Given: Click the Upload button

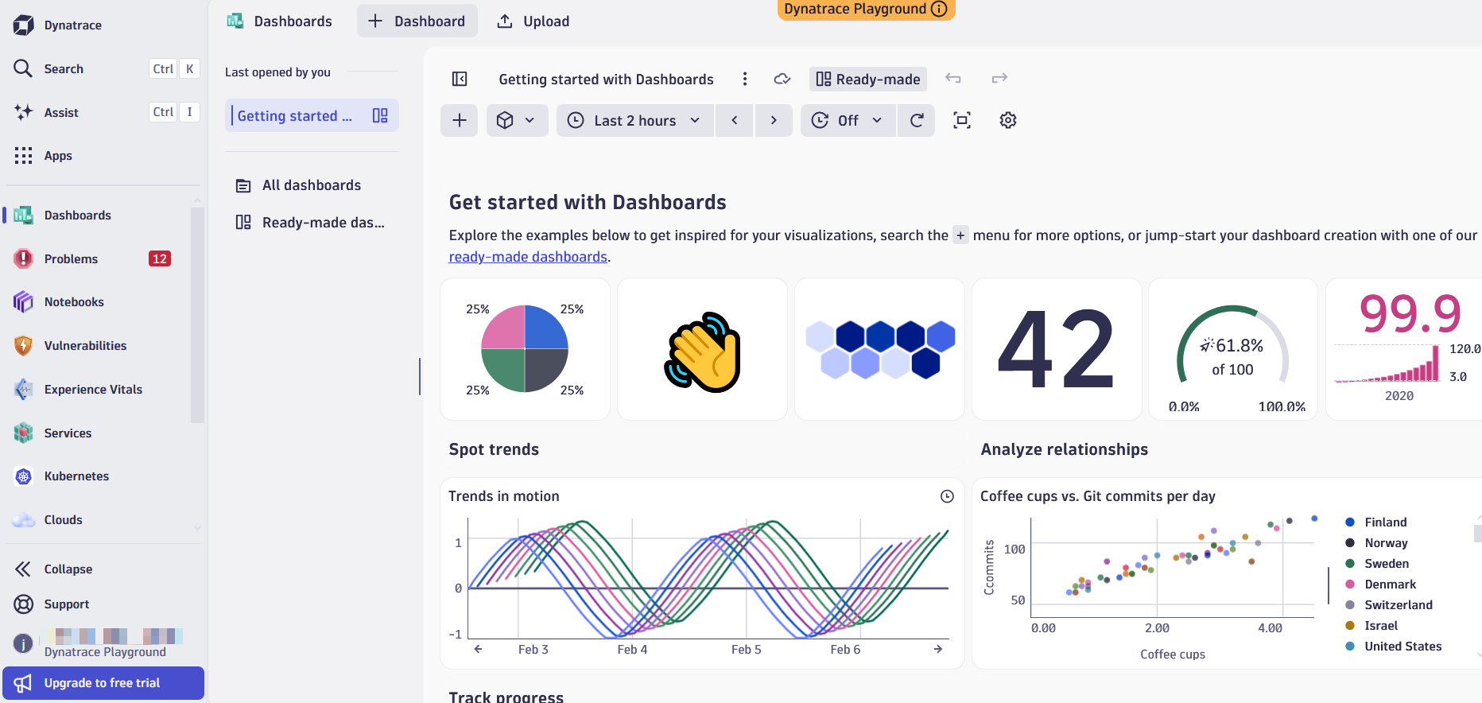Looking at the screenshot, I should (x=533, y=21).
